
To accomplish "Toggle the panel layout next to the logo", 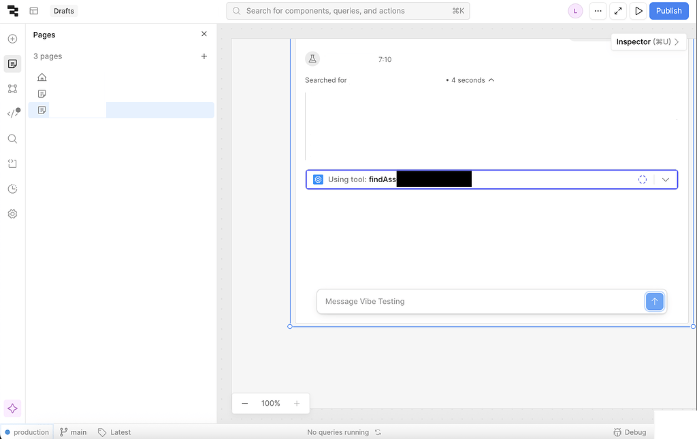I will pyautogui.click(x=33, y=11).
